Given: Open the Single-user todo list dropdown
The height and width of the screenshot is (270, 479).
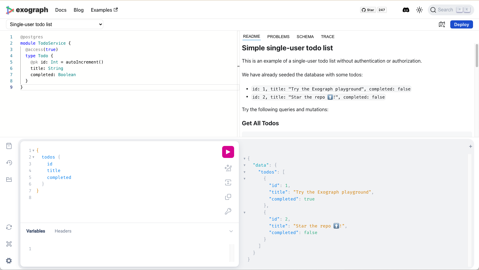Looking at the screenshot, I should (54, 24).
